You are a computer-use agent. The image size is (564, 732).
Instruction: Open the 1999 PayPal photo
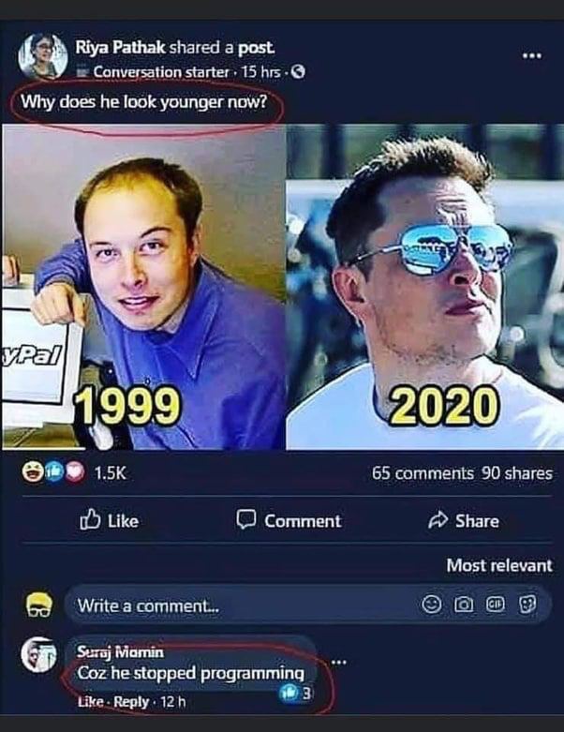143,287
